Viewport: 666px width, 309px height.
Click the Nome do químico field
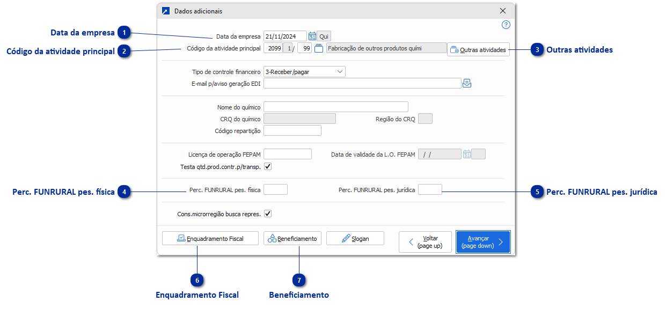tap(335, 107)
